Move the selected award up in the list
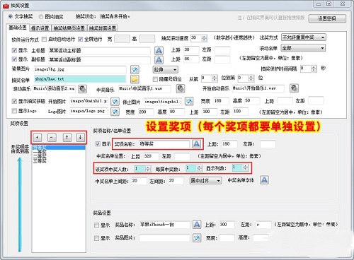The image size is (354, 260). tap(67, 137)
